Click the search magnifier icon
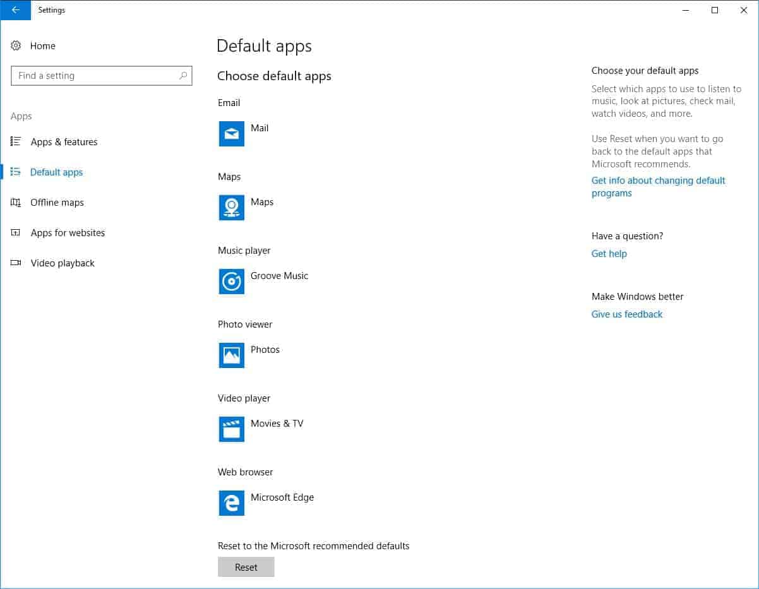This screenshot has width=759, height=589. pyautogui.click(x=183, y=75)
